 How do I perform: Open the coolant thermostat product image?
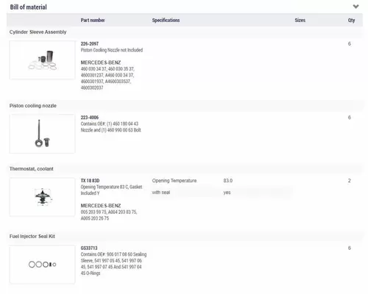tap(42, 197)
